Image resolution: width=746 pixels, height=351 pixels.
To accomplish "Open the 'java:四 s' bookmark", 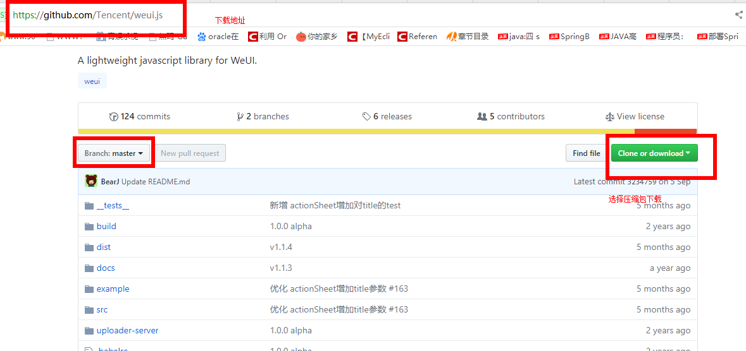I will pyautogui.click(x=519, y=36).
